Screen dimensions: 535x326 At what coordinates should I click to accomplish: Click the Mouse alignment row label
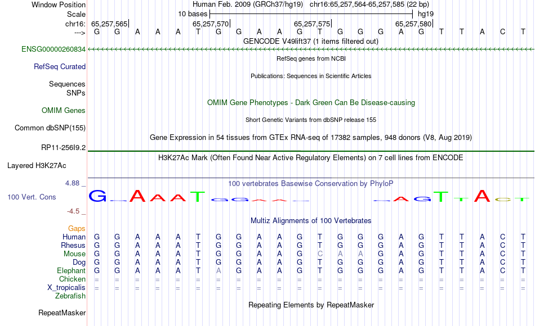click(x=74, y=254)
